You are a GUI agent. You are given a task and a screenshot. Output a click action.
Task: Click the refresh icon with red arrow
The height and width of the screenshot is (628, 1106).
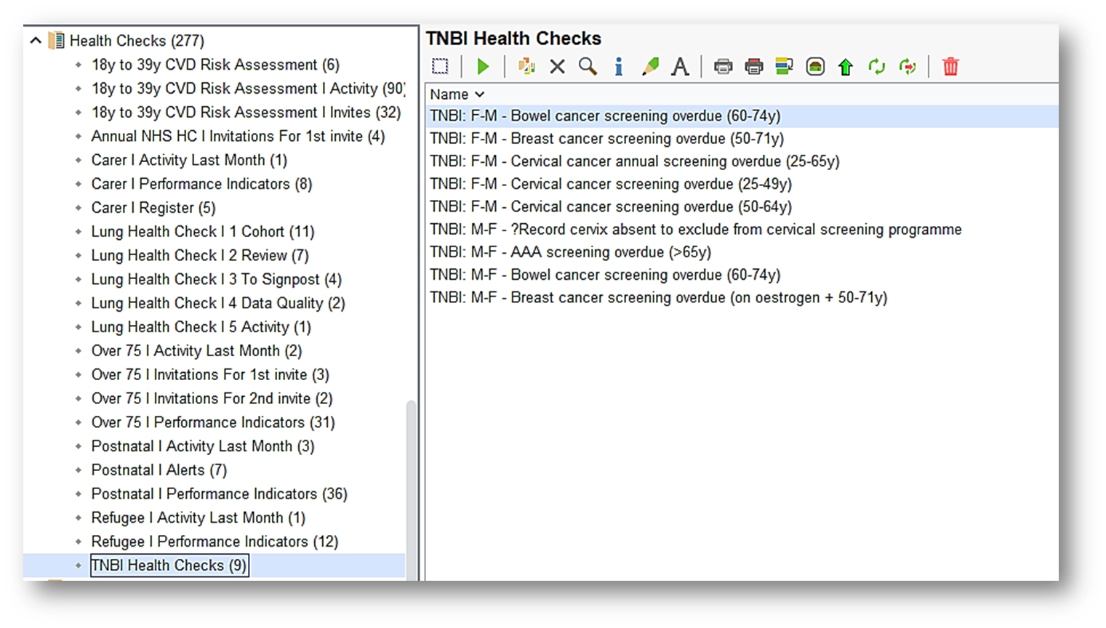(x=907, y=67)
